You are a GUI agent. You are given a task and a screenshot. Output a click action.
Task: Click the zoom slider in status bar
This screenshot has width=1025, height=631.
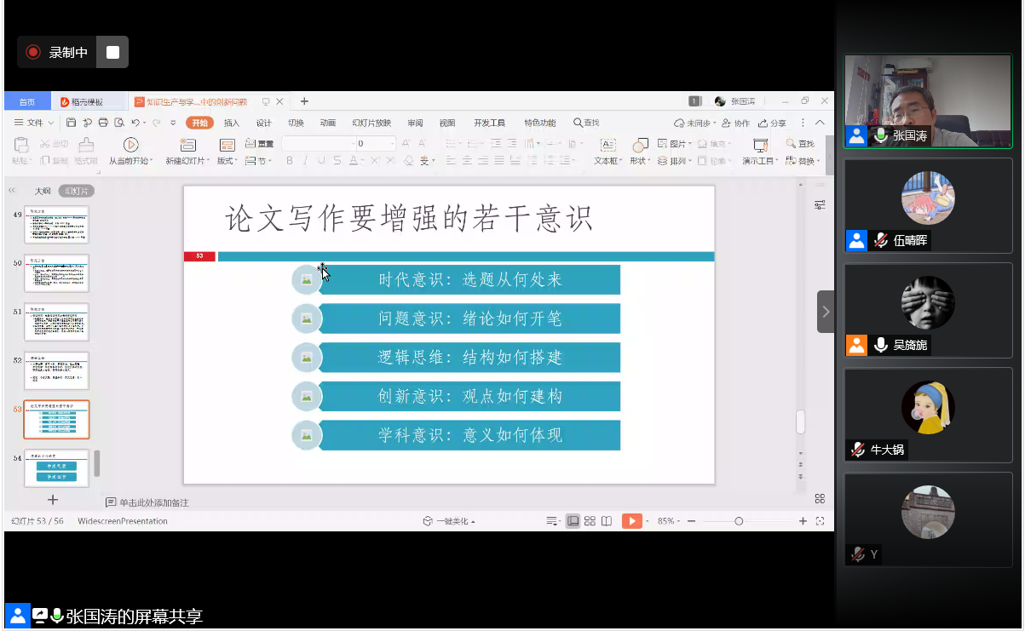point(739,521)
